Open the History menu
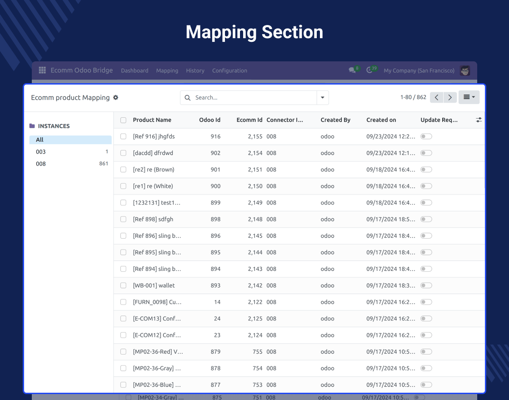This screenshot has width=509, height=400. [195, 70]
